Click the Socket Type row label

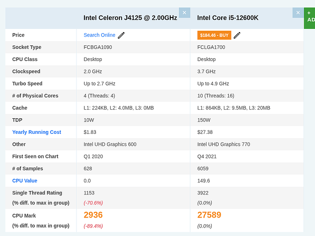pos(27,47)
